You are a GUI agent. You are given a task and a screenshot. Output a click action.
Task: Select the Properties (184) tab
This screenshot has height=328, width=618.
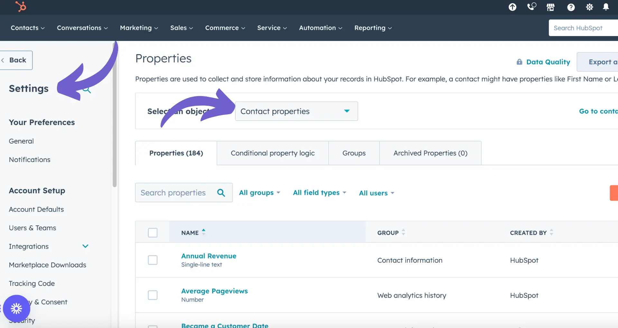(176, 153)
